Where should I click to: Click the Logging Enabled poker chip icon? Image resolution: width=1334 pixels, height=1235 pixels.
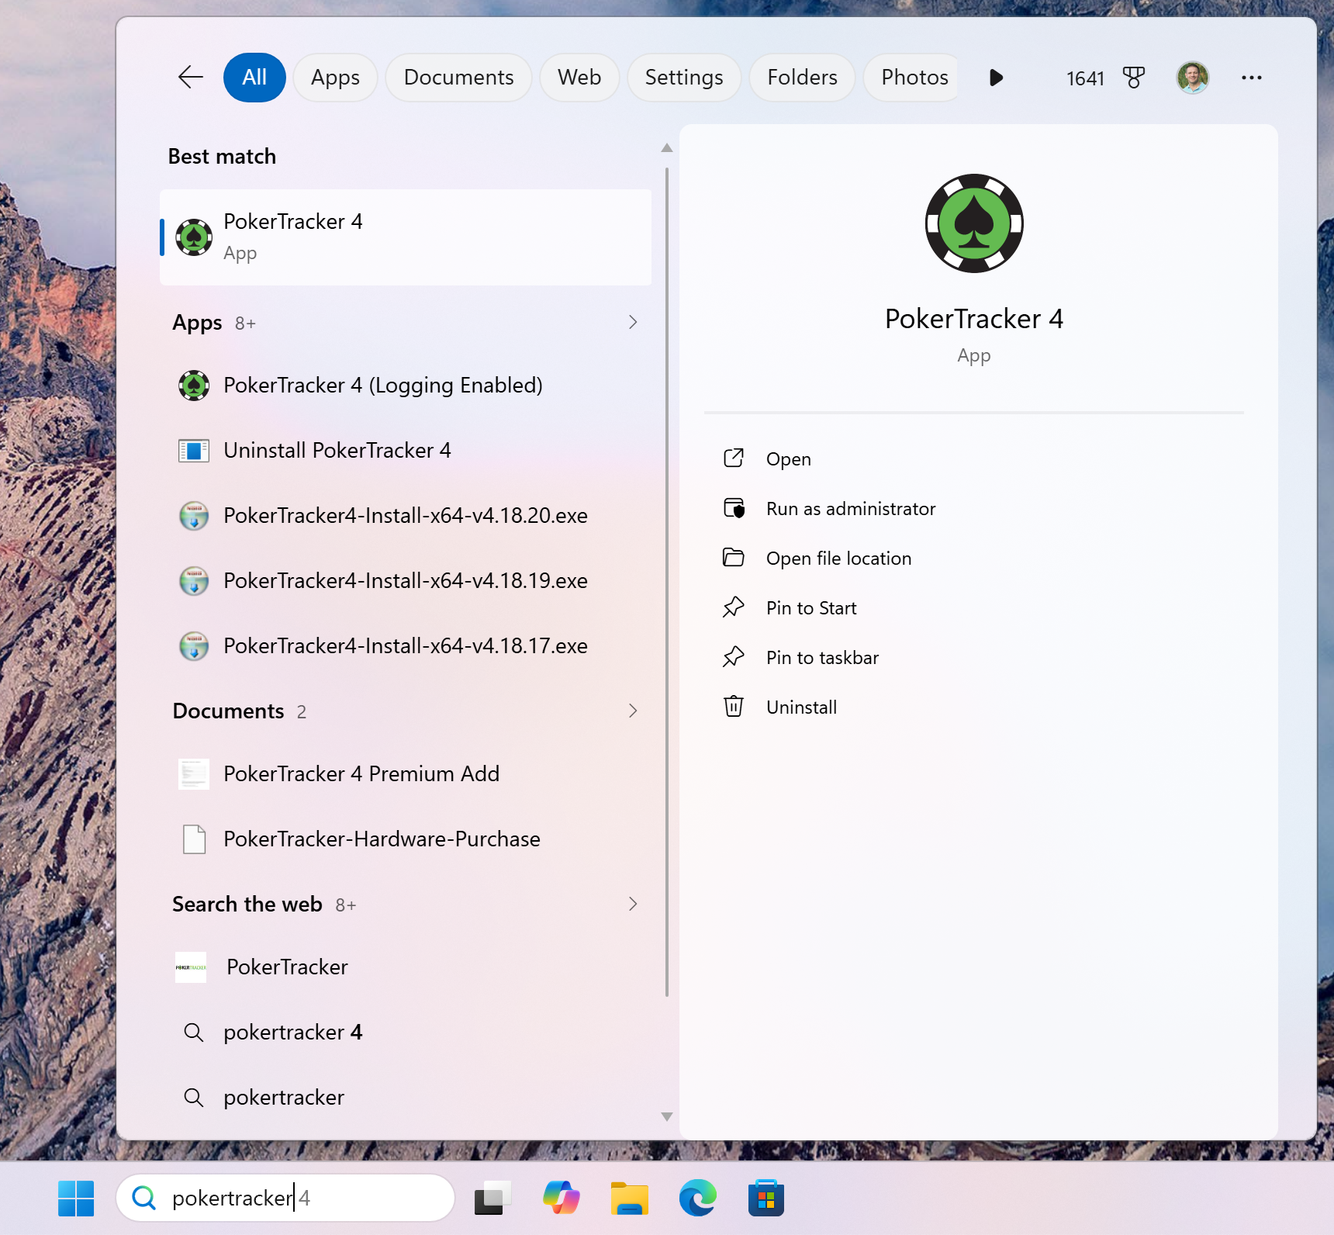[x=194, y=386]
